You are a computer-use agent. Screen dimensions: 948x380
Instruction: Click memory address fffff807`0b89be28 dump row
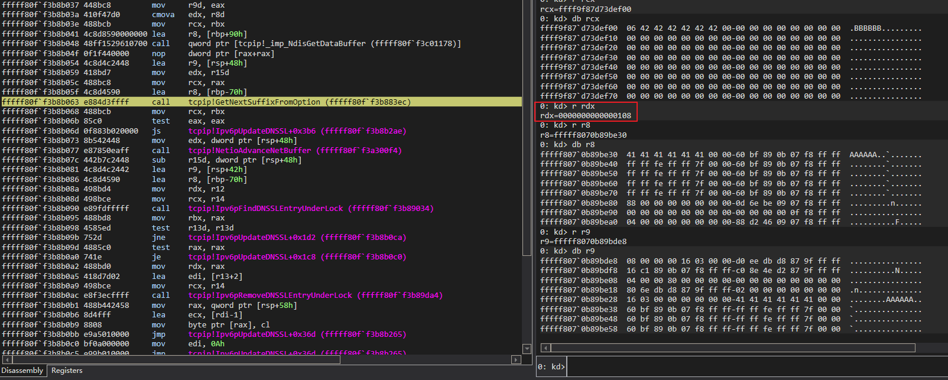(731, 299)
